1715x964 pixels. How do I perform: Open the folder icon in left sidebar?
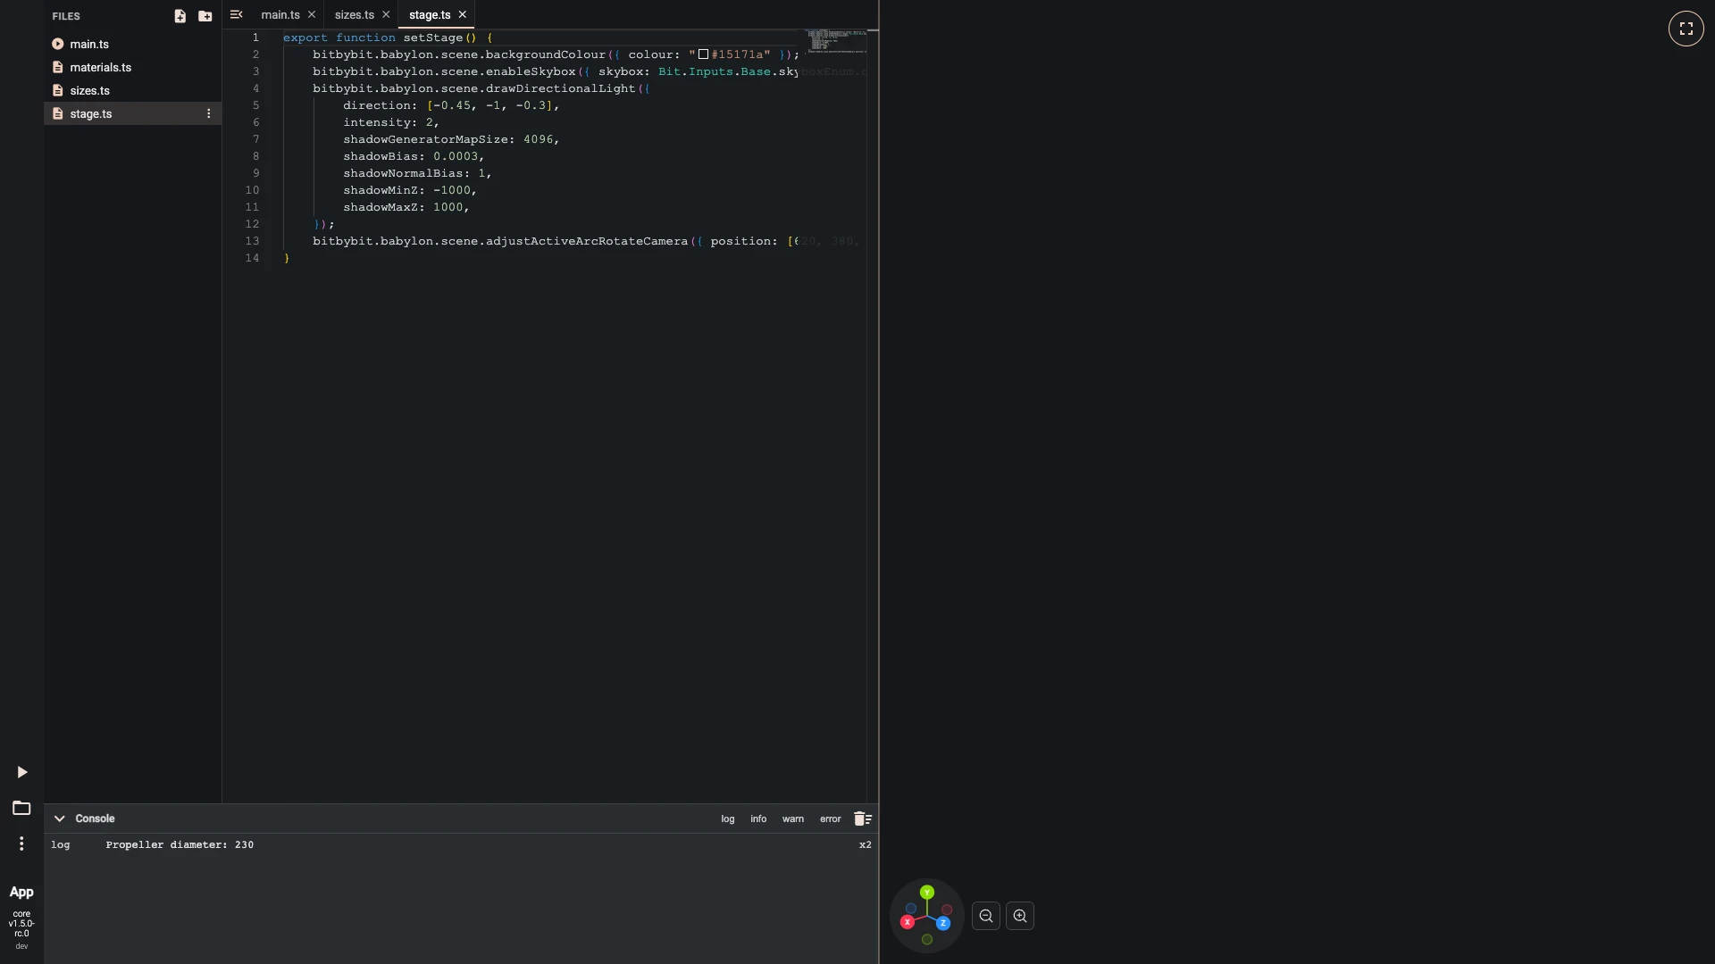coord(21,808)
